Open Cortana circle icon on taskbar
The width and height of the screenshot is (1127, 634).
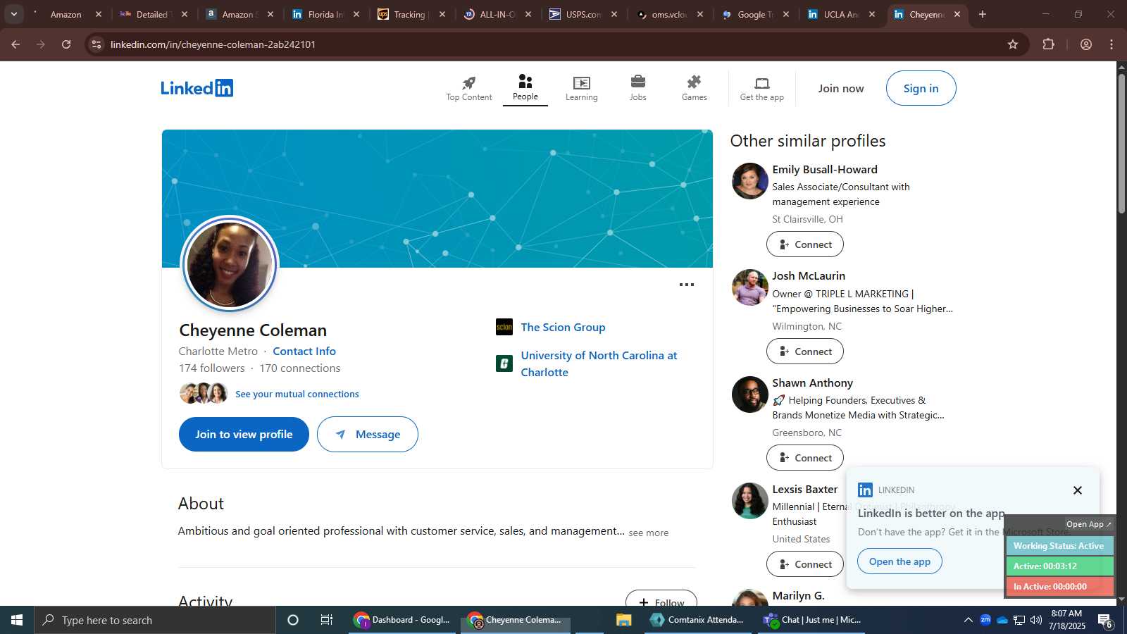[x=293, y=620]
